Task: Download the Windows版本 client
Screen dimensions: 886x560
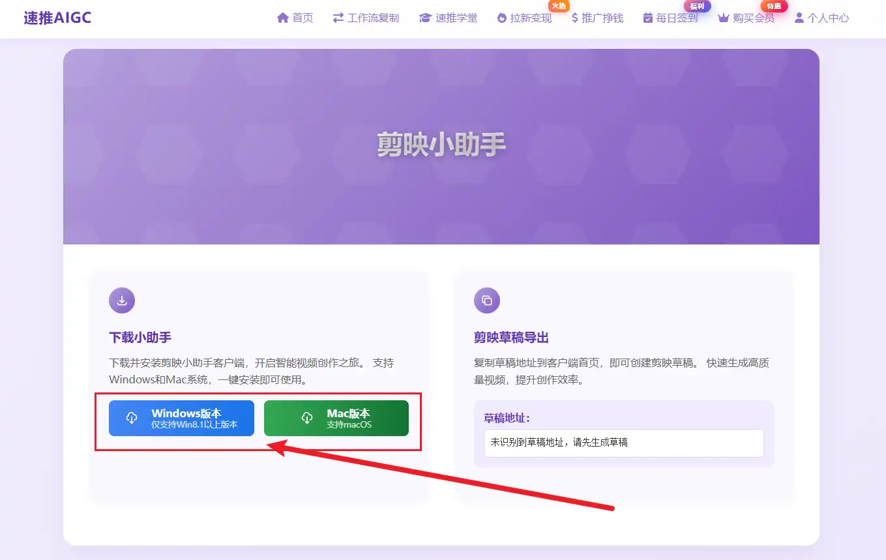Action: [181, 418]
